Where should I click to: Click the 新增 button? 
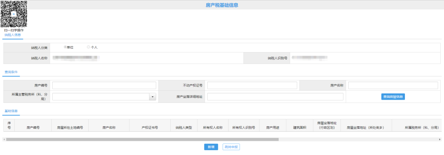point(211,147)
